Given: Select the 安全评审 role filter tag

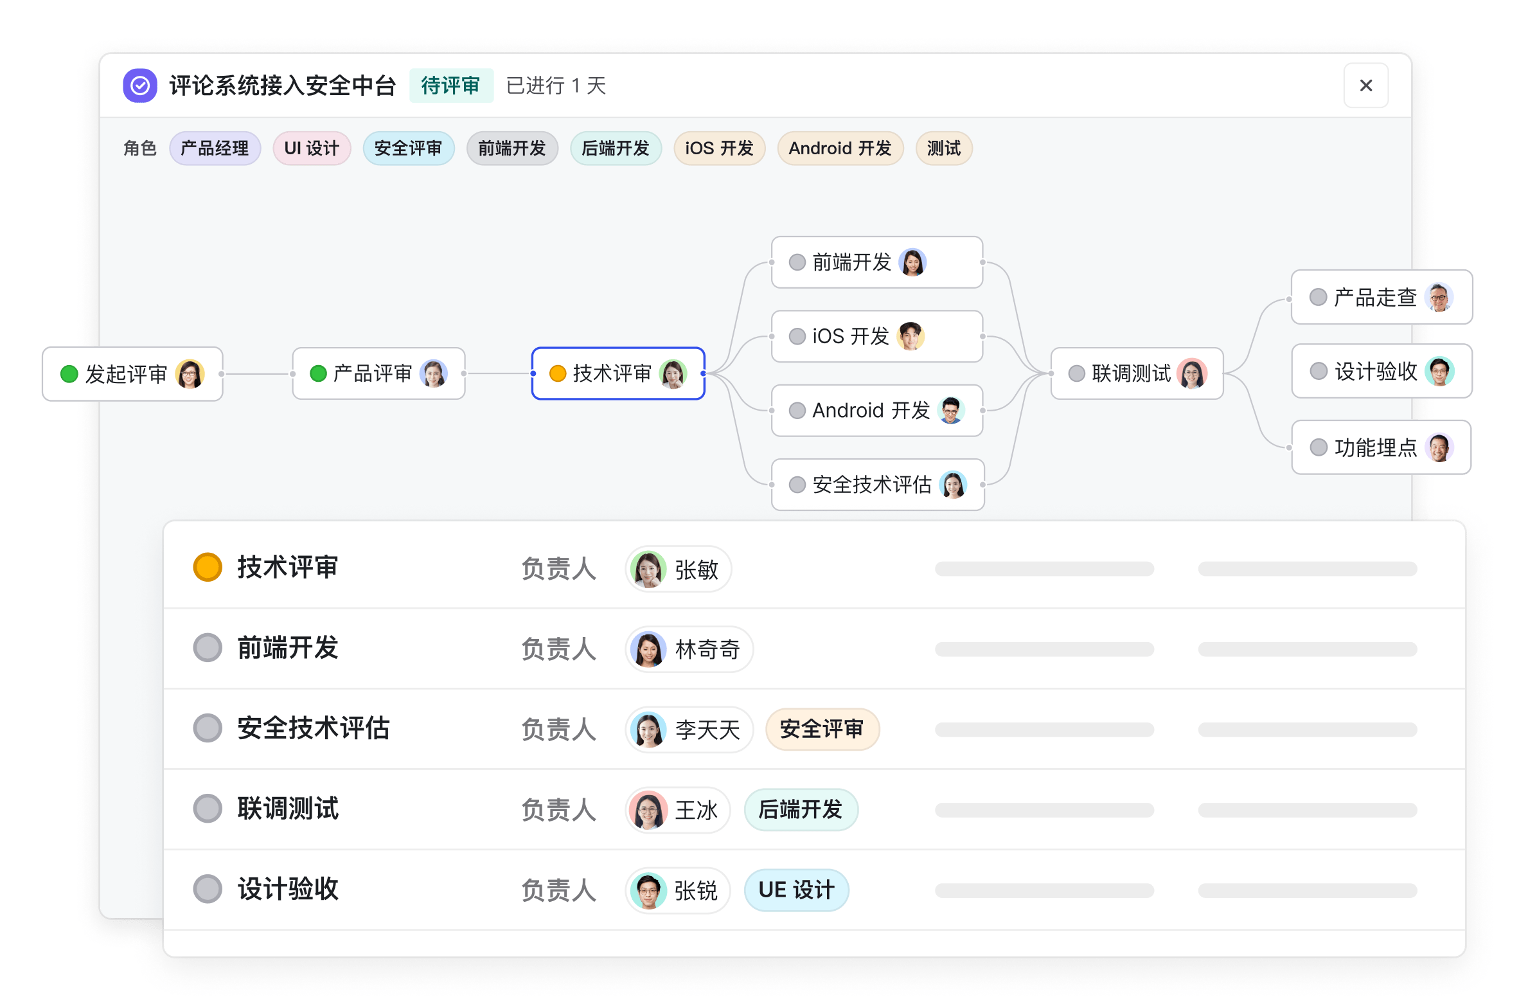Looking at the screenshot, I should point(409,148).
